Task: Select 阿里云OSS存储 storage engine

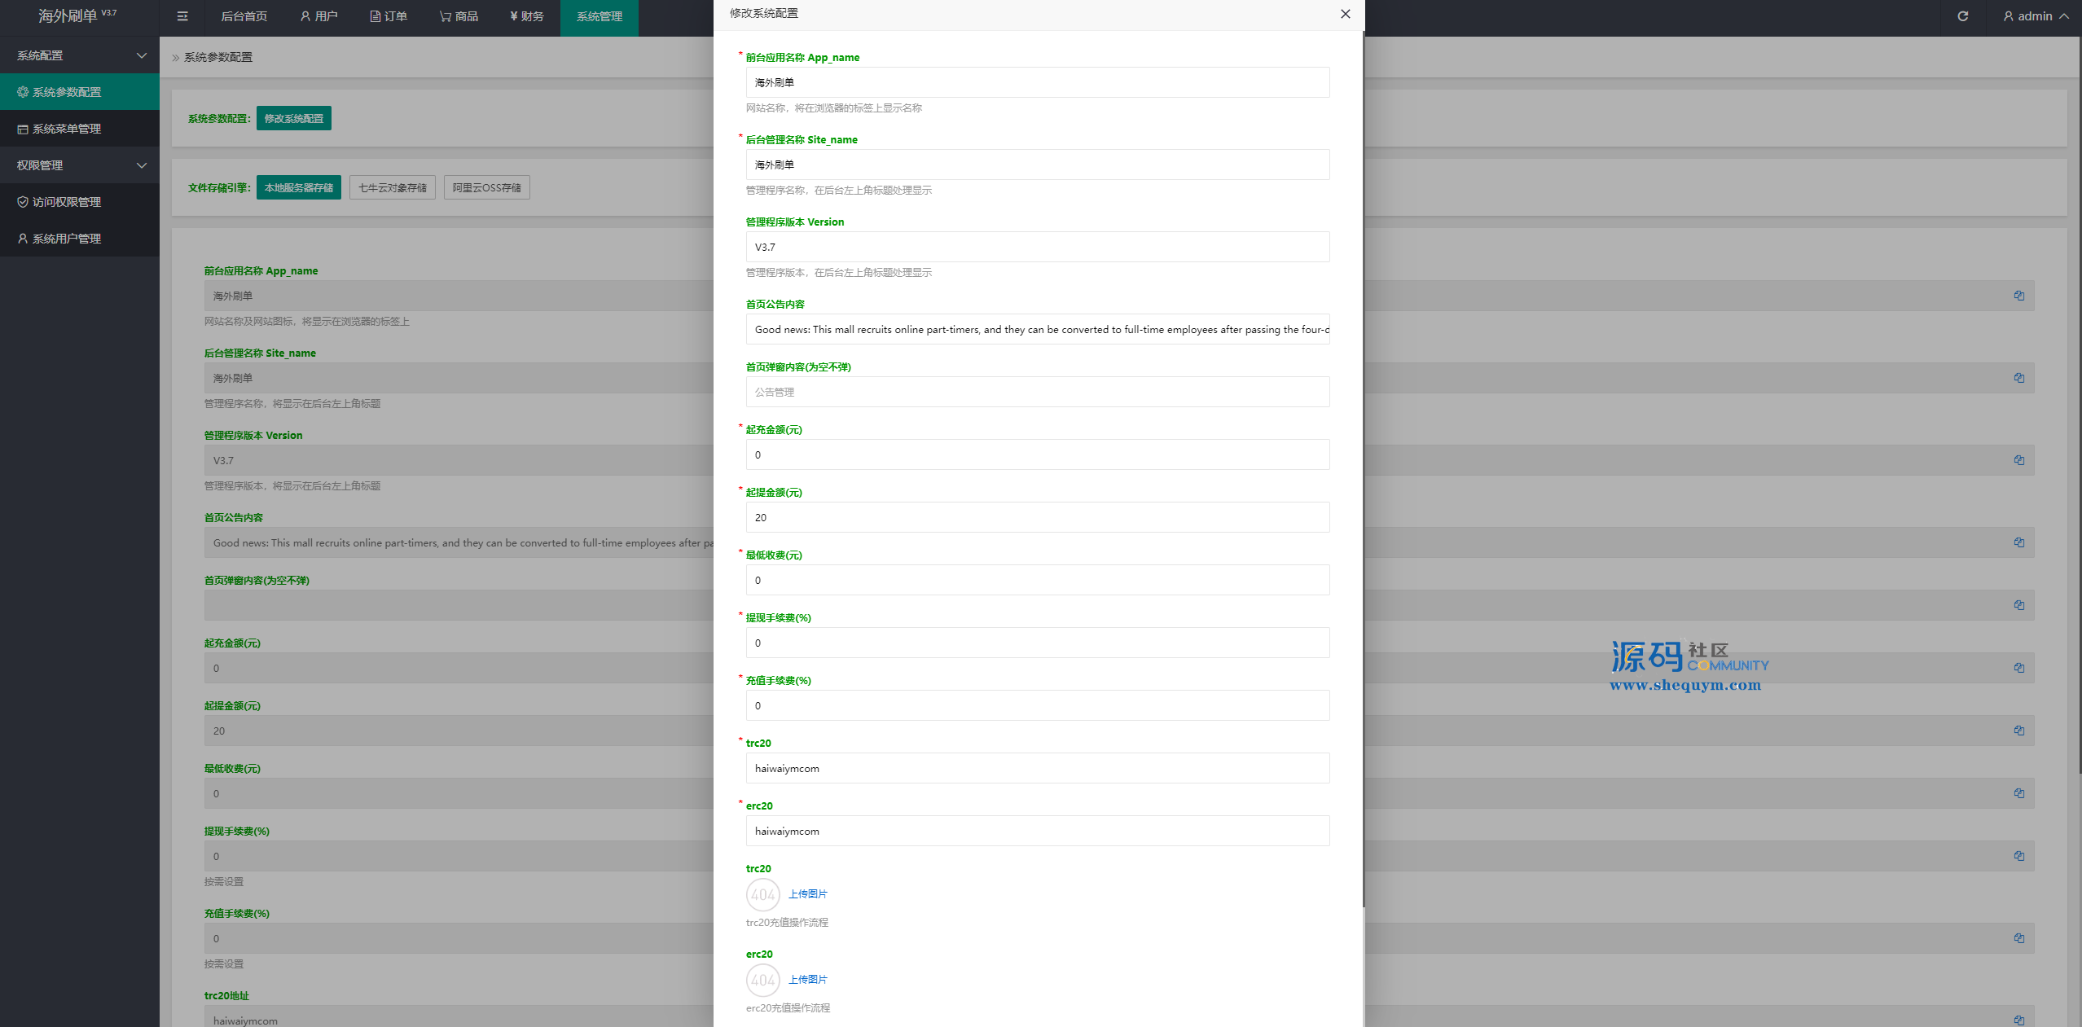Action: click(x=487, y=187)
